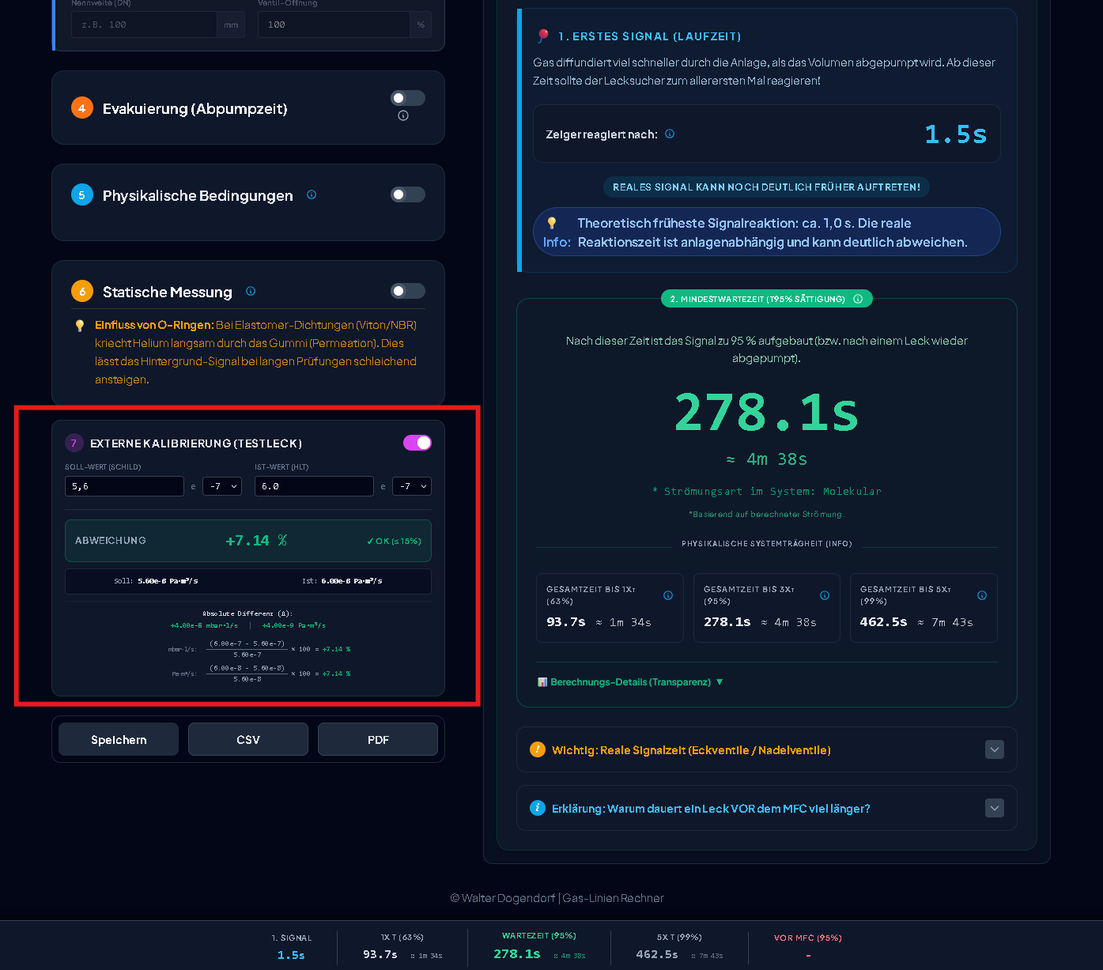
Task: Click Nennweite input with placeholder 'z.B. 100'
Action: (145, 25)
